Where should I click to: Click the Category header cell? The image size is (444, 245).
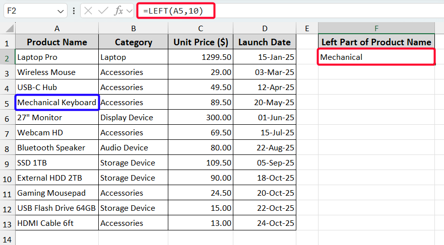134,42
